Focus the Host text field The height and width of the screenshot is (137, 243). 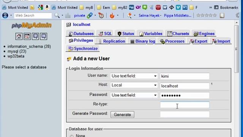click(185, 86)
